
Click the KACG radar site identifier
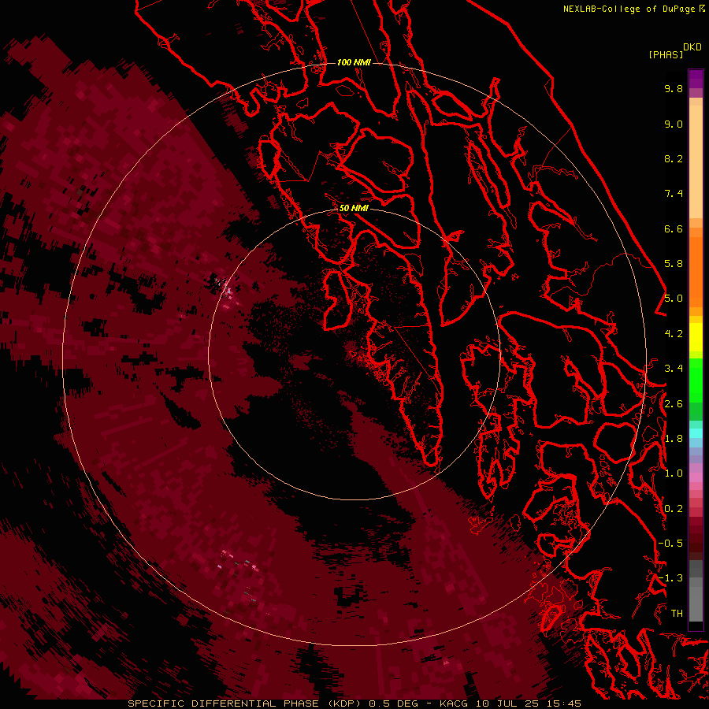pos(455,703)
